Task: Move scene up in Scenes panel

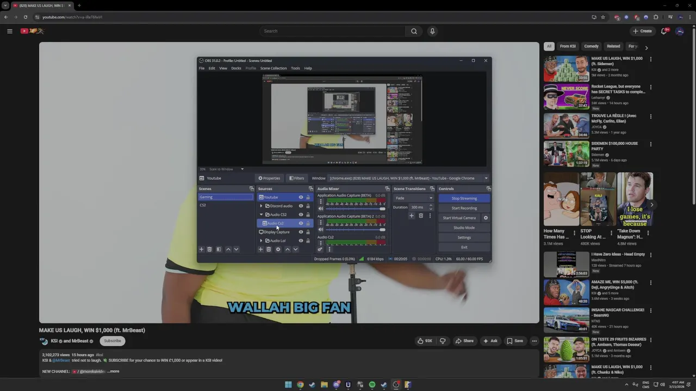Action: tap(228, 249)
